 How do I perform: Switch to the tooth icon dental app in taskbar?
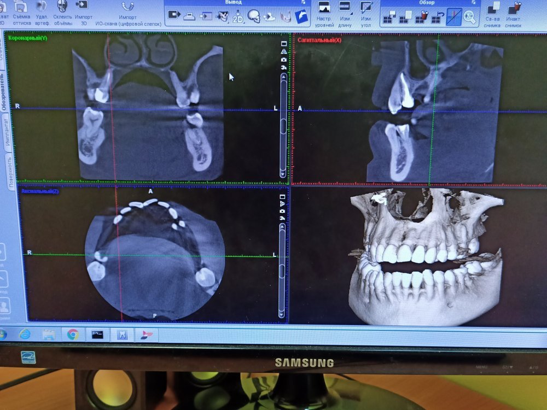point(122,335)
